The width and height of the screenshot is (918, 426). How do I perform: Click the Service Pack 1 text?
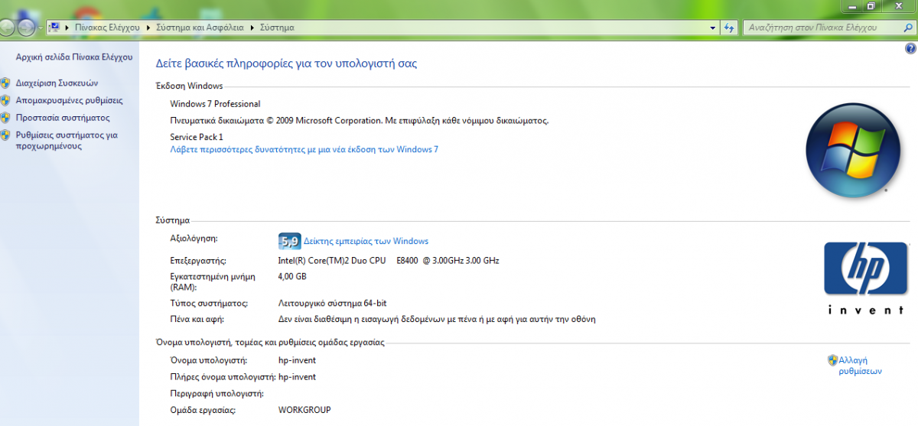click(197, 136)
